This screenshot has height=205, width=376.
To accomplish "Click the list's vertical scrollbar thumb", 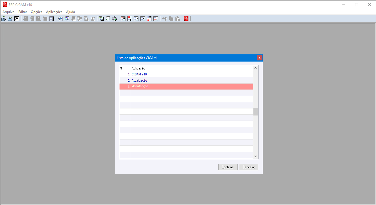I will point(256,112).
